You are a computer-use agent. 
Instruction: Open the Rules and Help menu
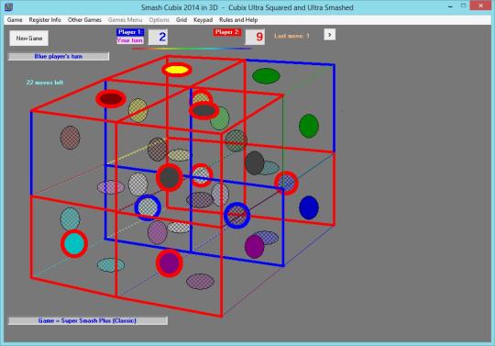click(x=238, y=20)
